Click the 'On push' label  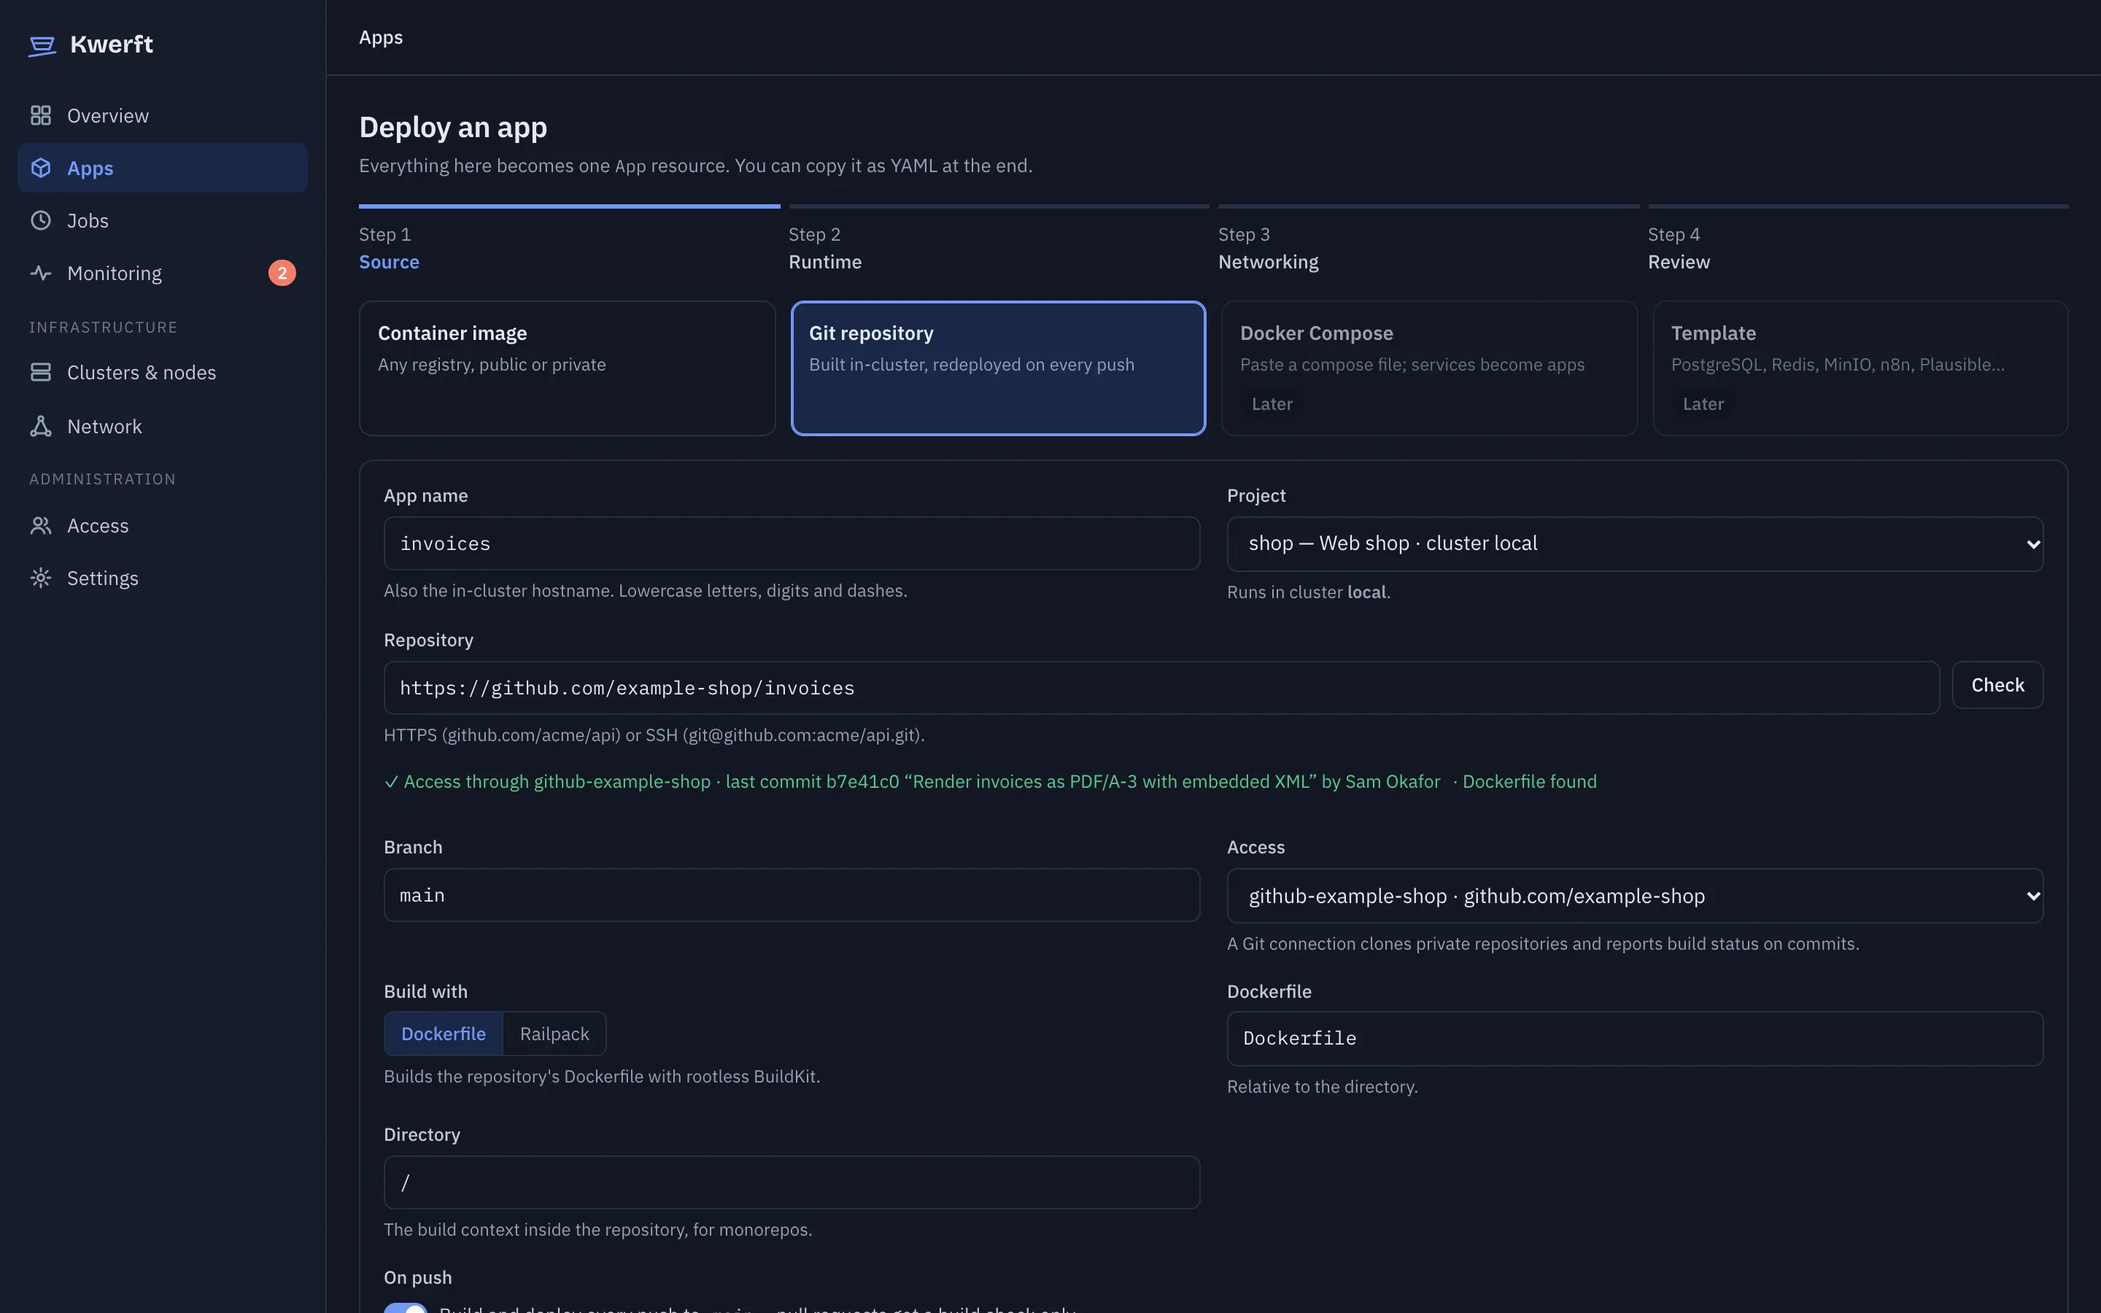[x=417, y=1277]
